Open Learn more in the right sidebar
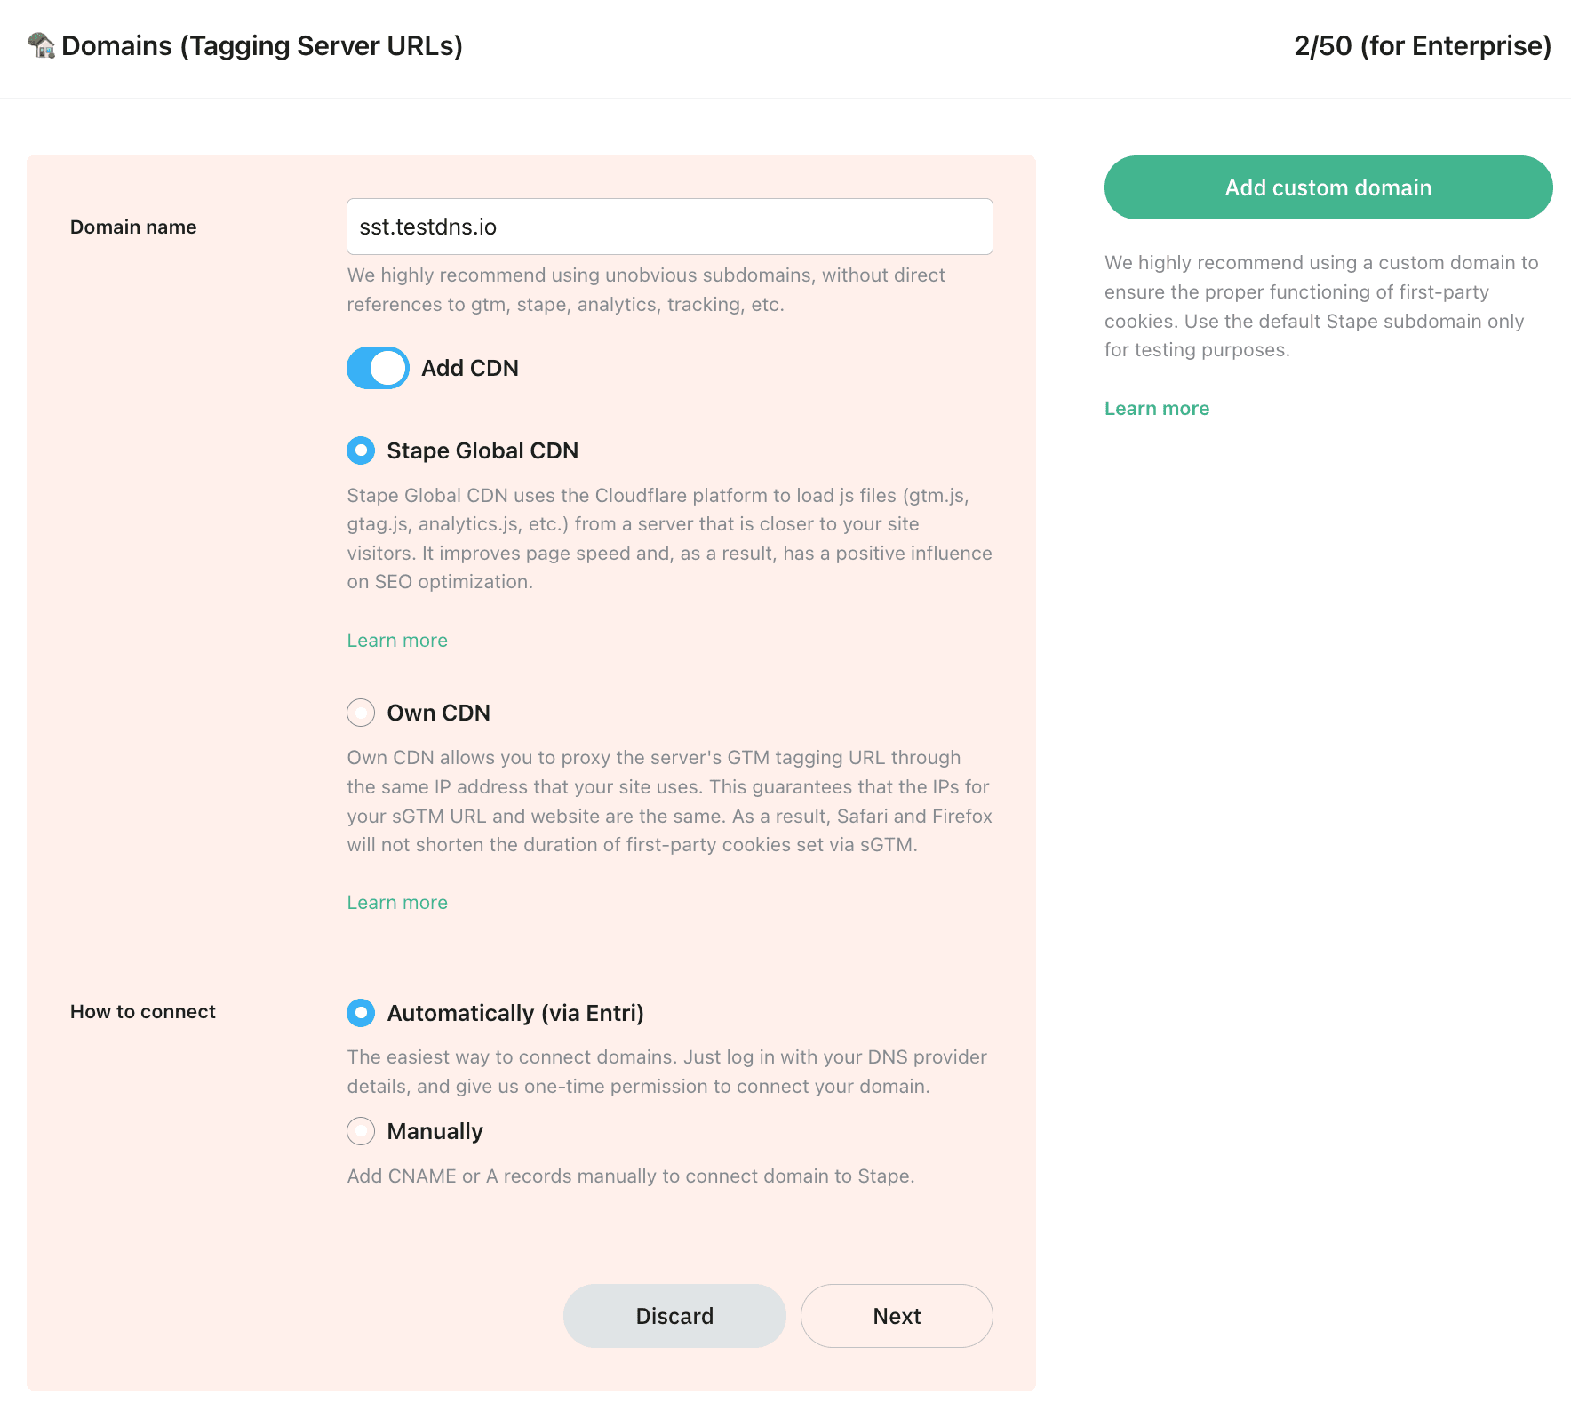 pos(1156,408)
